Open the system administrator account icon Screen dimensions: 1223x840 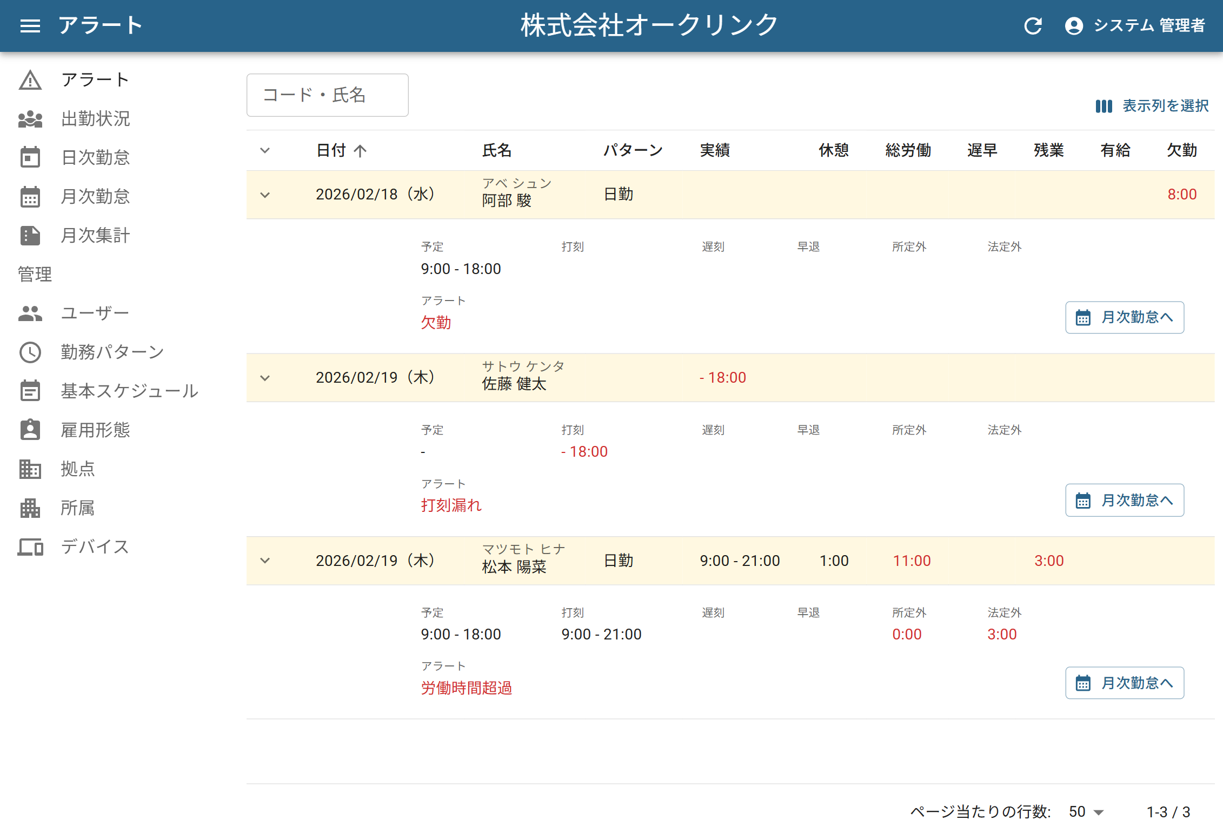pyautogui.click(x=1074, y=25)
